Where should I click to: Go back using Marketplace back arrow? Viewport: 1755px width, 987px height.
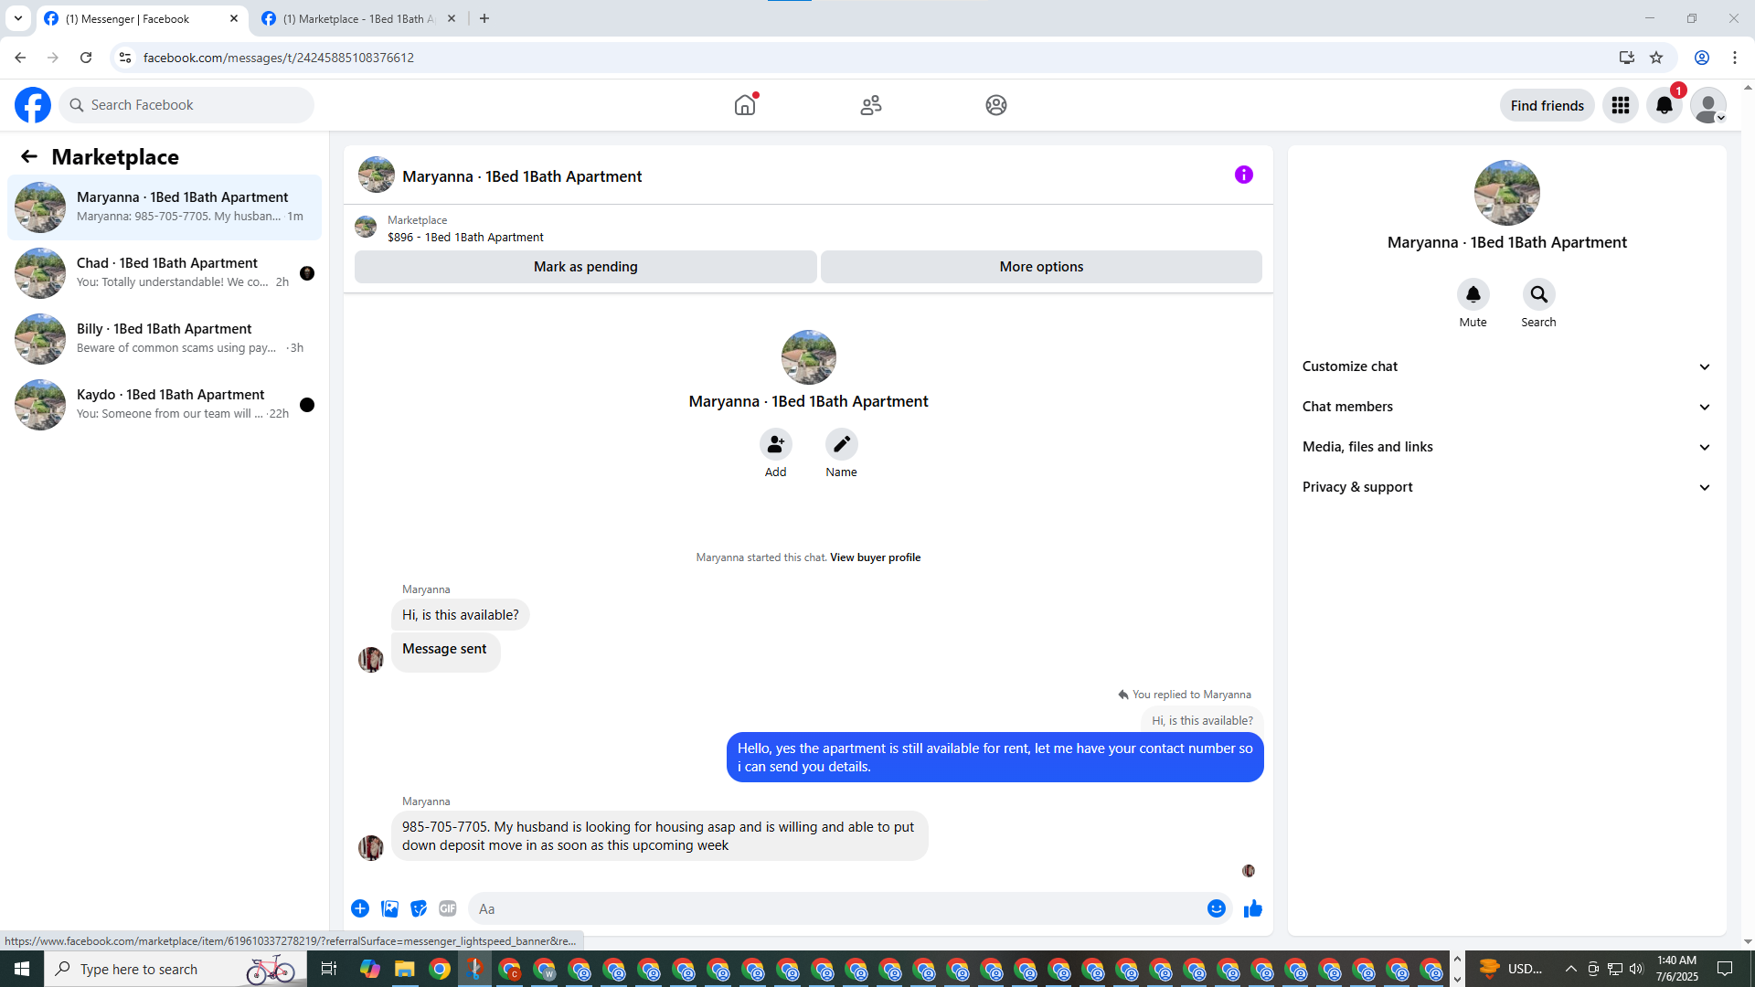[29, 157]
